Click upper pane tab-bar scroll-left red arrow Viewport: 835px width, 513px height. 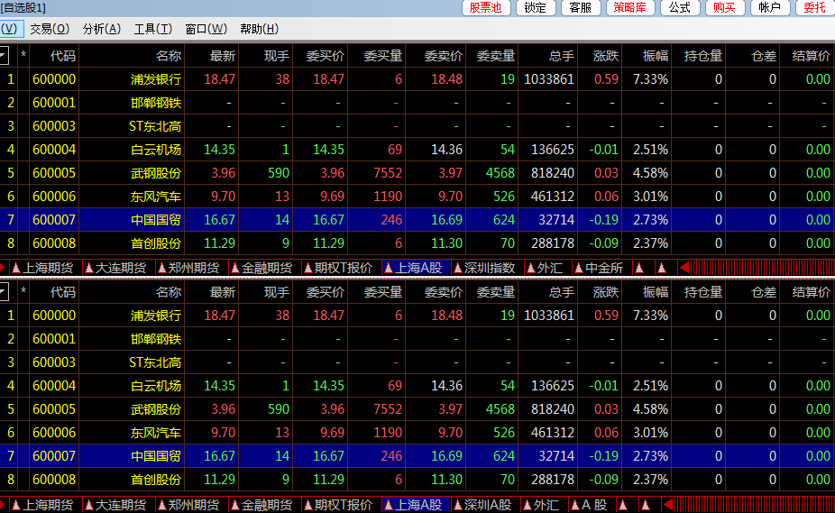click(684, 268)
